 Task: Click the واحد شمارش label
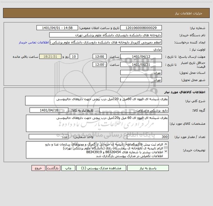[x=83, y=137]
